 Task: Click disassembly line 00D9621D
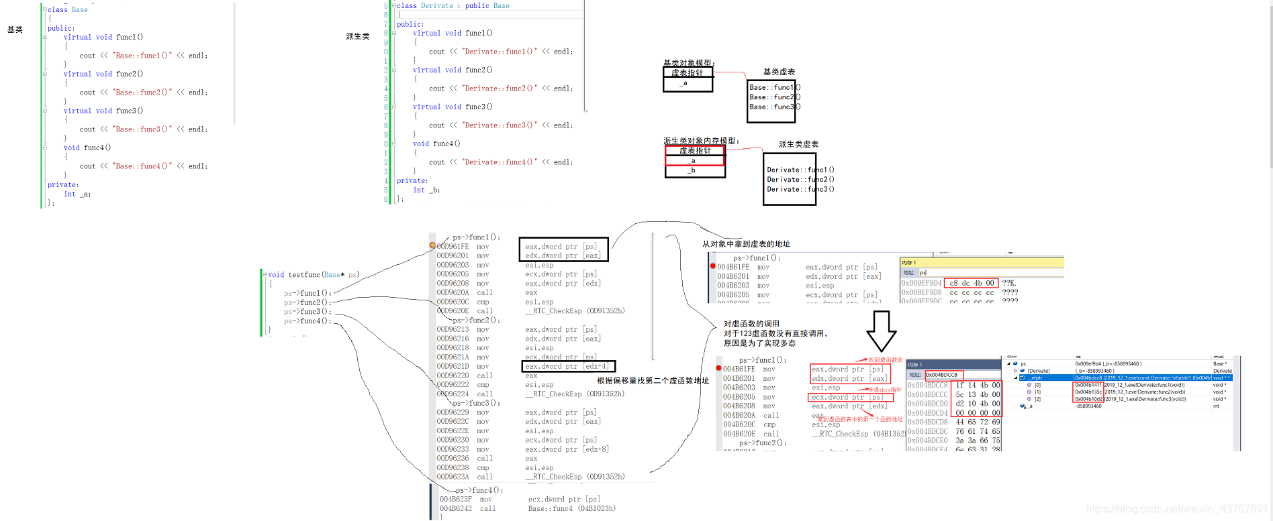point(524,366)
